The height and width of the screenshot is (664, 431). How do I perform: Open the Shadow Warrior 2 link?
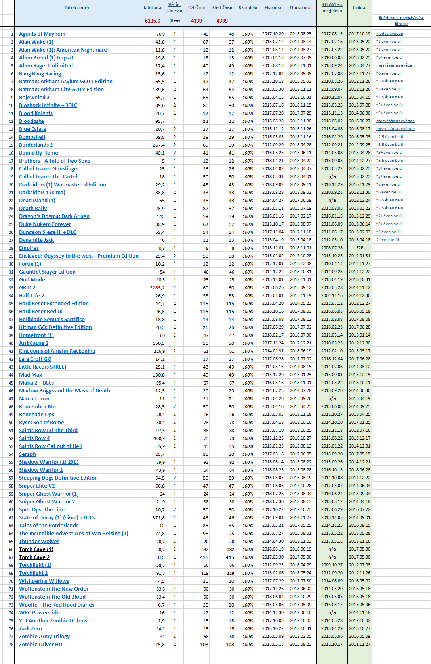point(41,470)
